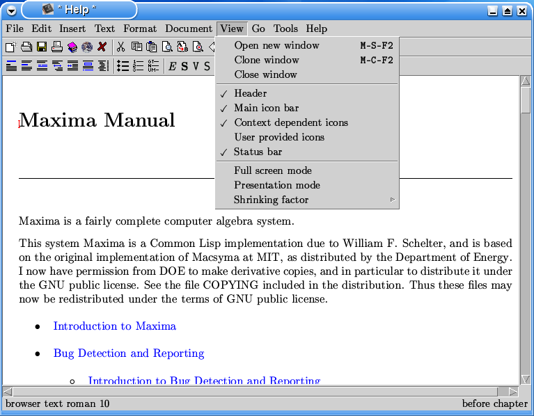Open the Tools menu
Screen dimensions: 534x416
[285, 29]
